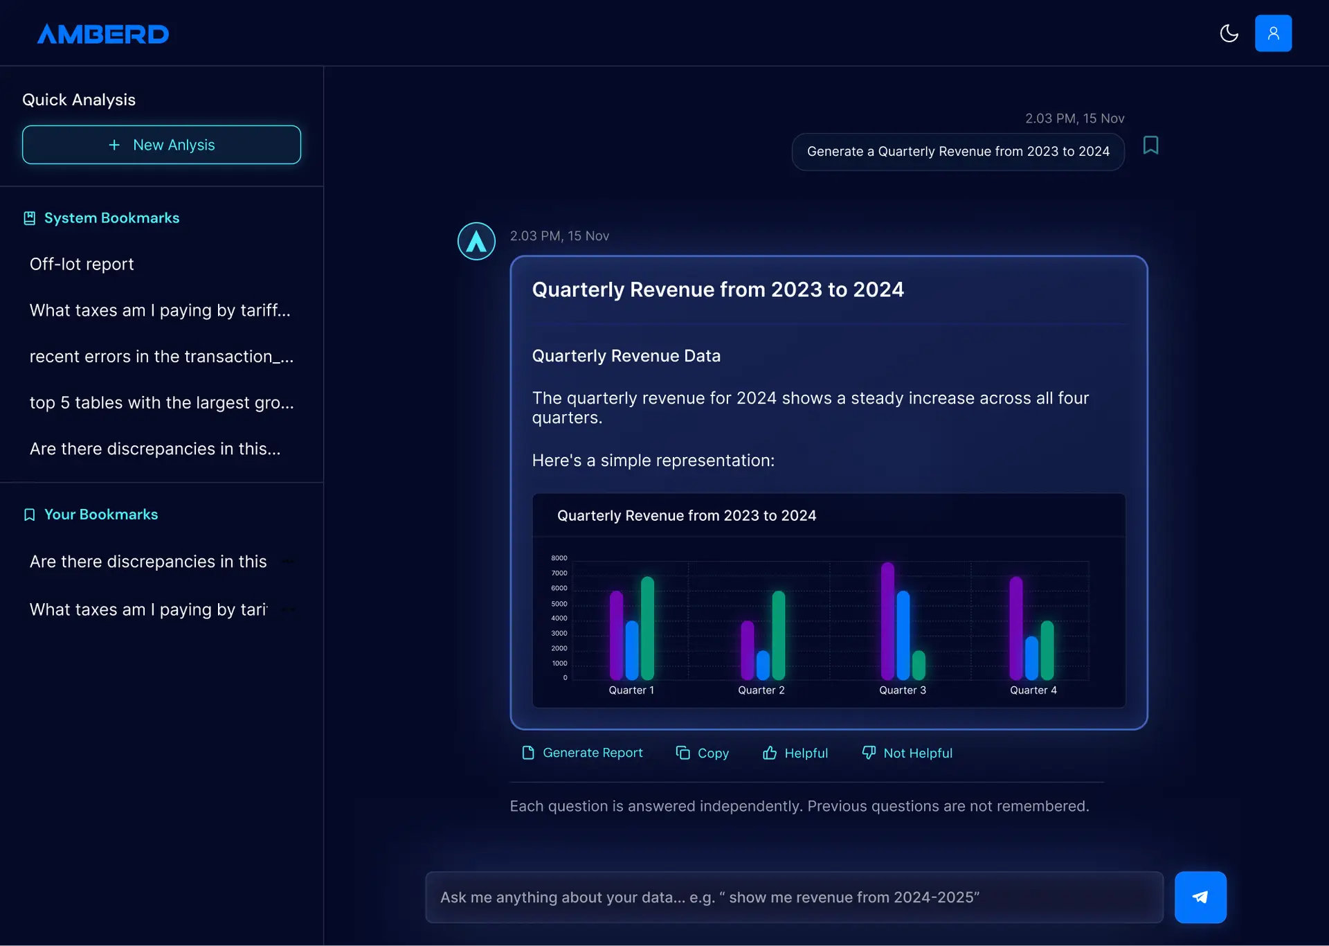Click the tallest purple Quarter 3 bar
Viewport: 1329px width, 946px height.
pos(887,620)
